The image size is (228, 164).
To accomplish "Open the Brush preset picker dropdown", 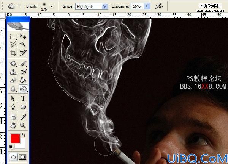I will (x=51, y=6).
